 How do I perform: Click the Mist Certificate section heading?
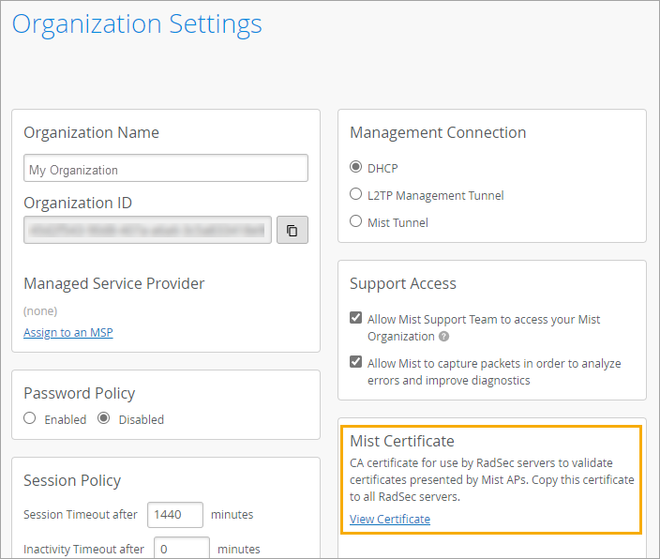(x=401, y=441)
